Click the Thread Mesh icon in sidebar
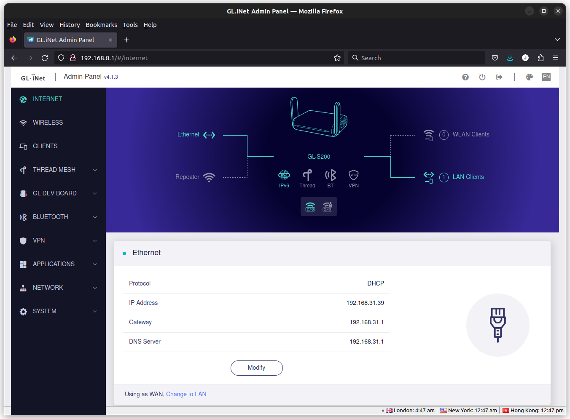The width and height of the screenshot is (570, 419). [23, 170]
